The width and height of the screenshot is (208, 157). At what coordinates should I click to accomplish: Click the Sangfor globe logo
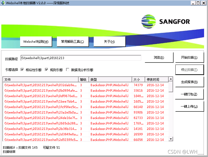pyautogui.click(x=148, y=21)
